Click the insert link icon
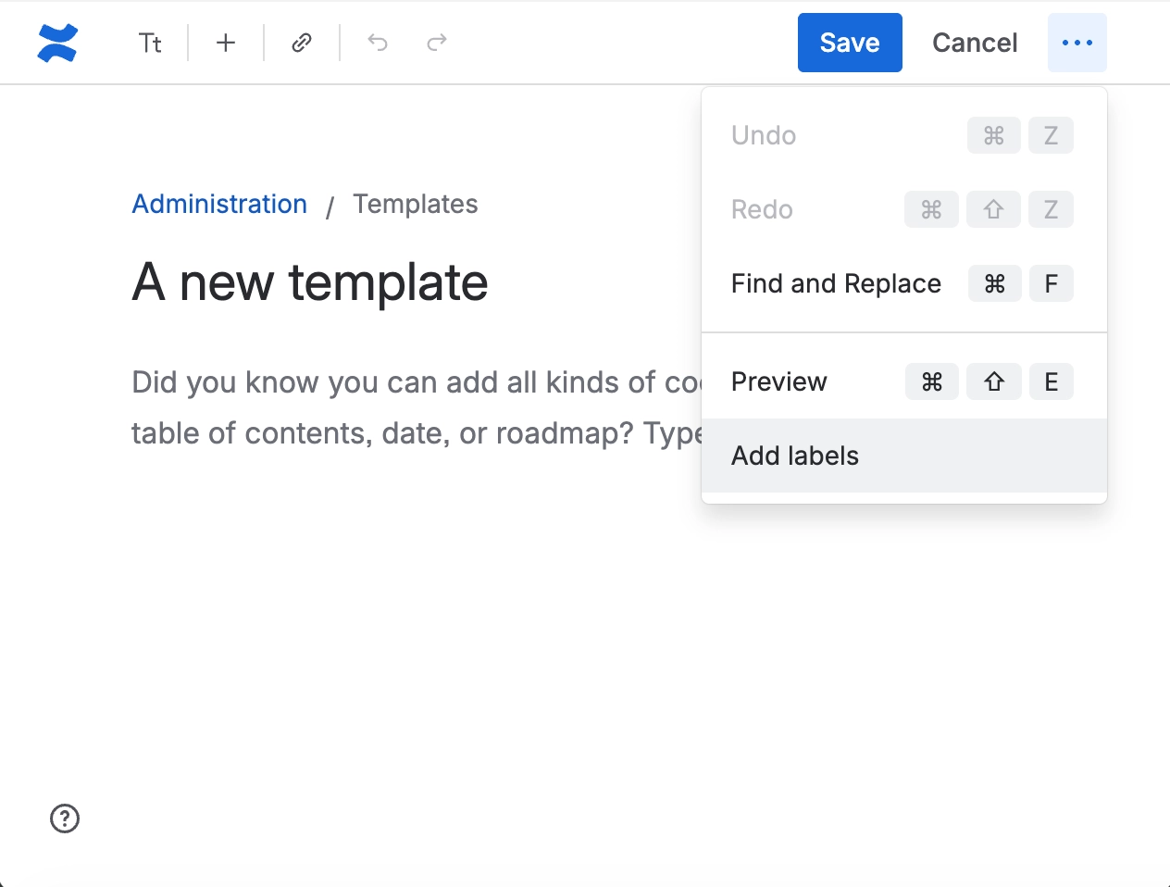This screenshot has width=1170, height=887. pos(302,43)
